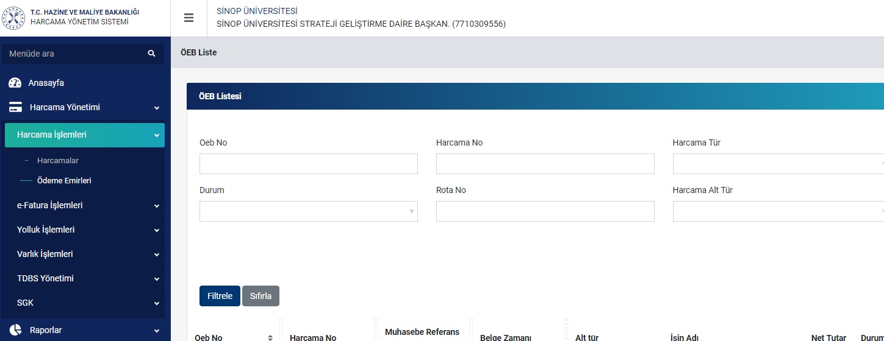Click into the Rota No input field
The height and width of the screenshot is (341, 884).
click(545, 211)
